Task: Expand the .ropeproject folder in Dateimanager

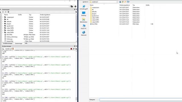Action: point(3,17)
